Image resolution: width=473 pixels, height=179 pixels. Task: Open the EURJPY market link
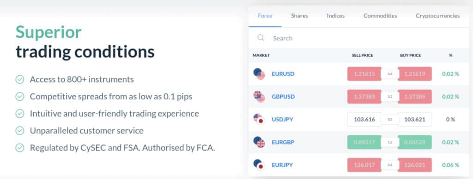coord(282,165)
